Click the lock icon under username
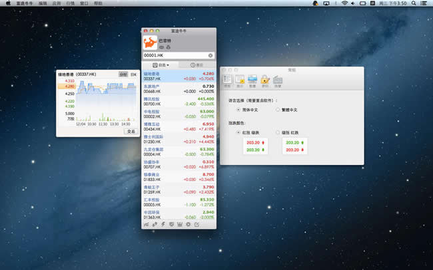The height and width of the screenshot is (270, 433). coord(168,47)
